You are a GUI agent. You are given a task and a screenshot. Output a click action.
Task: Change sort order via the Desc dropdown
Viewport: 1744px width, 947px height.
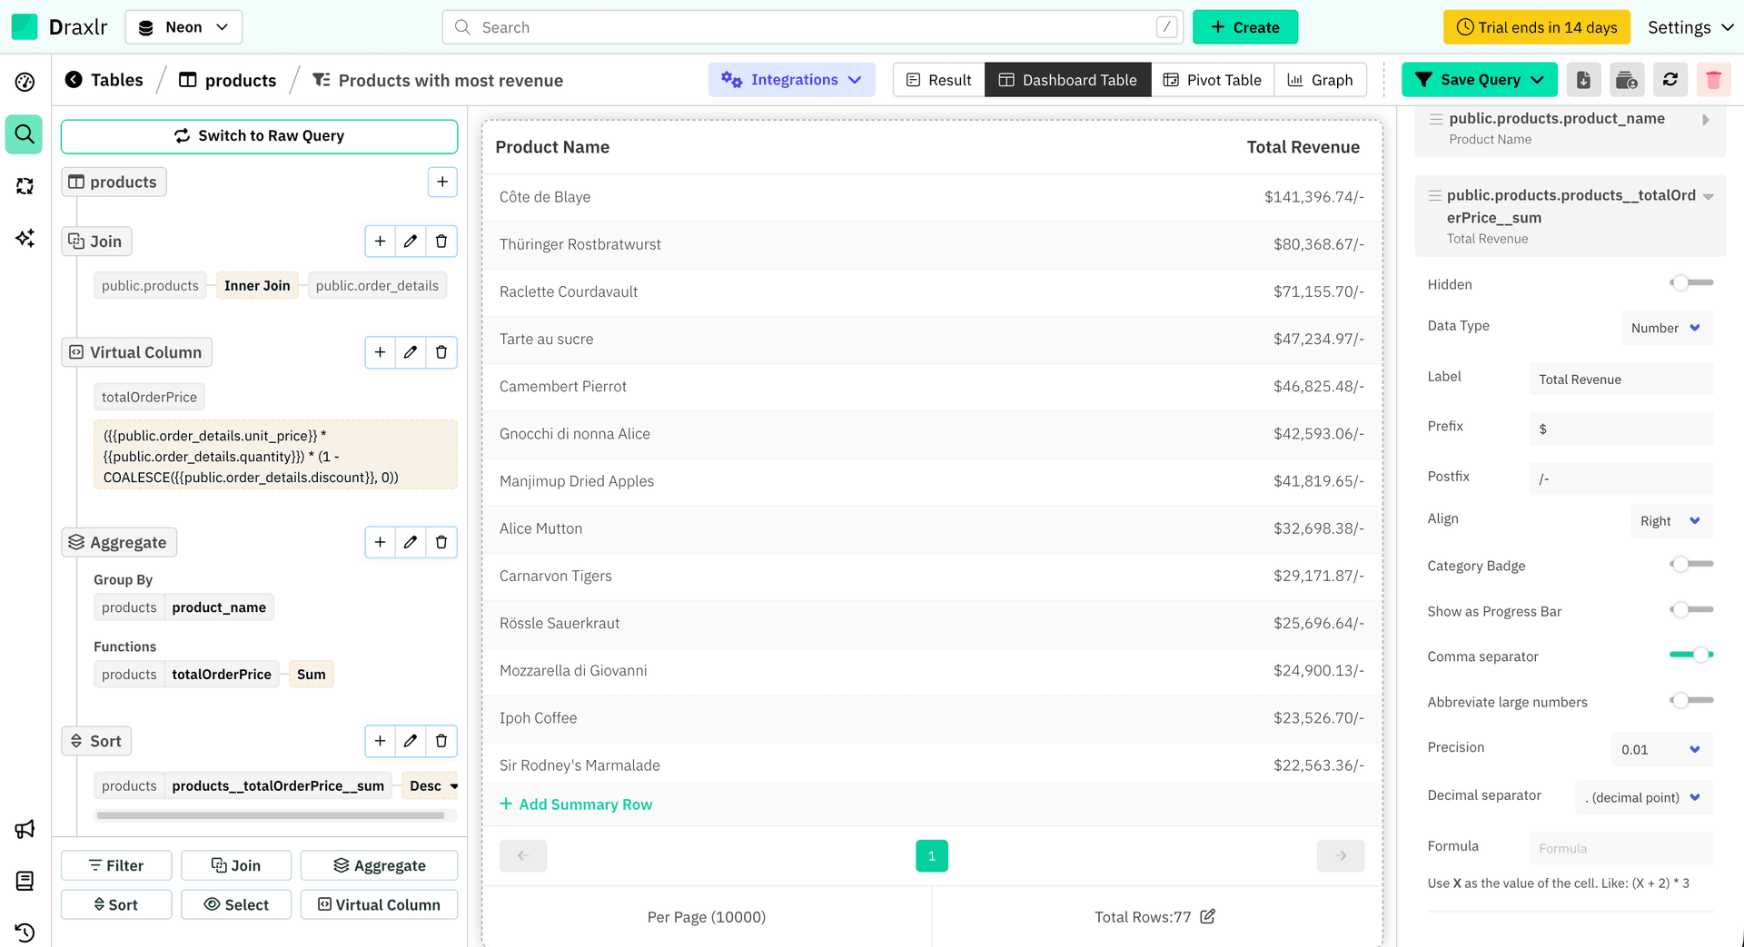pyautogui.click(x=430, y=785)
